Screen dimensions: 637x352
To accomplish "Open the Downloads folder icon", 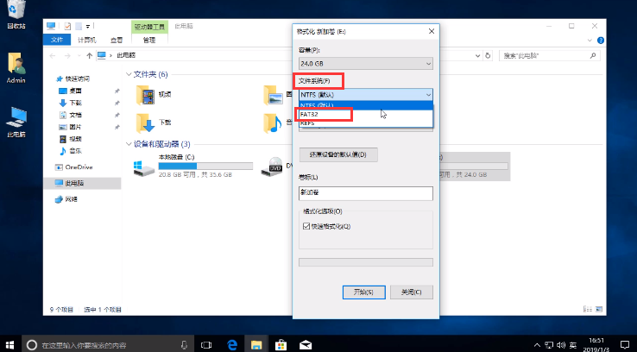I will pos(144,123).
